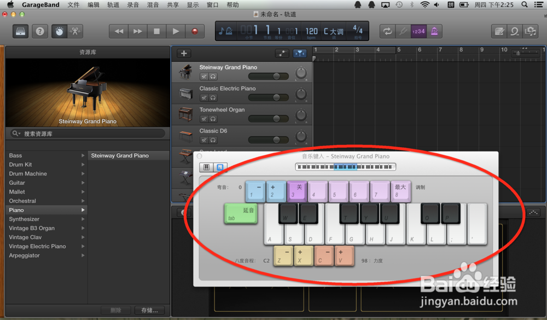
Task: Solo the Classic D6 track
Action: (213, 140)
